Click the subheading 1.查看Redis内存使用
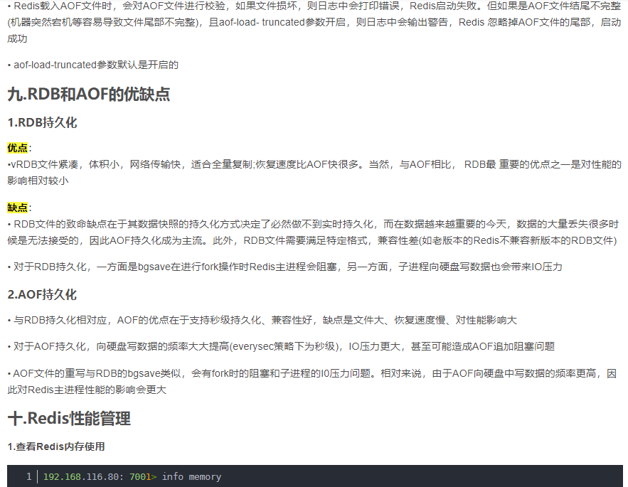Image resolution: width=628 pixels, height=487 pixels. click(x=56, y=446)
